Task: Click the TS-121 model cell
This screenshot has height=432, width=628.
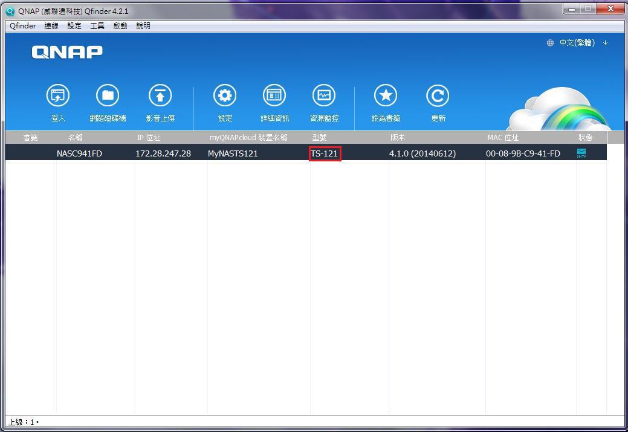Action: (325, 153)
